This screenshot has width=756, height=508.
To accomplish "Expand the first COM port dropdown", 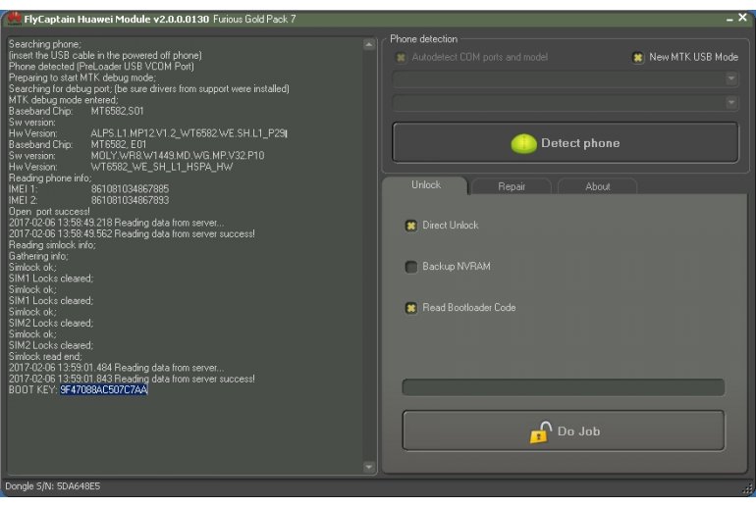I will click(x=730, y=78).
